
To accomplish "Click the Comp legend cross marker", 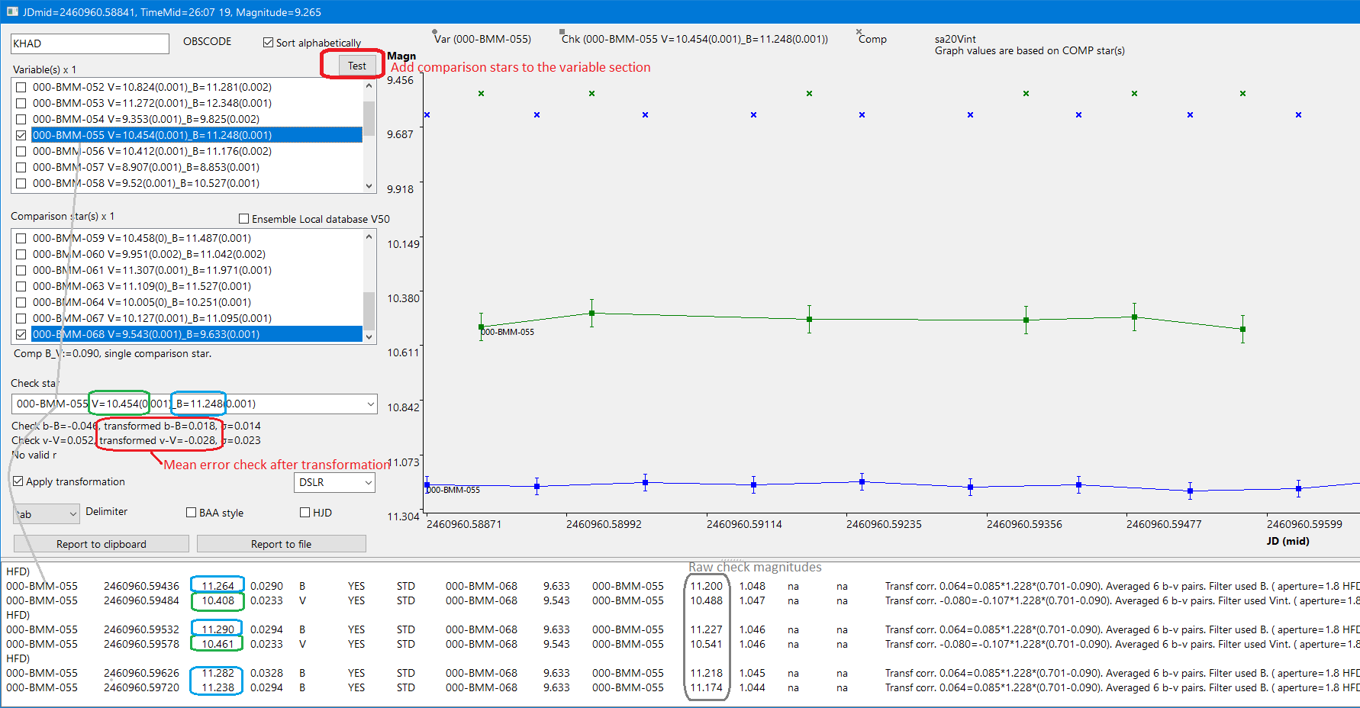I will coord(859,32).
